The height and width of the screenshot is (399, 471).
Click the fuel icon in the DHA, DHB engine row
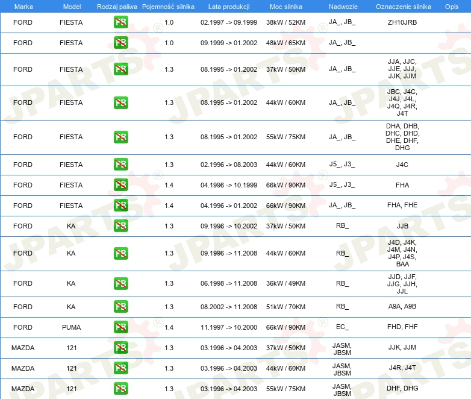point(120,137)
